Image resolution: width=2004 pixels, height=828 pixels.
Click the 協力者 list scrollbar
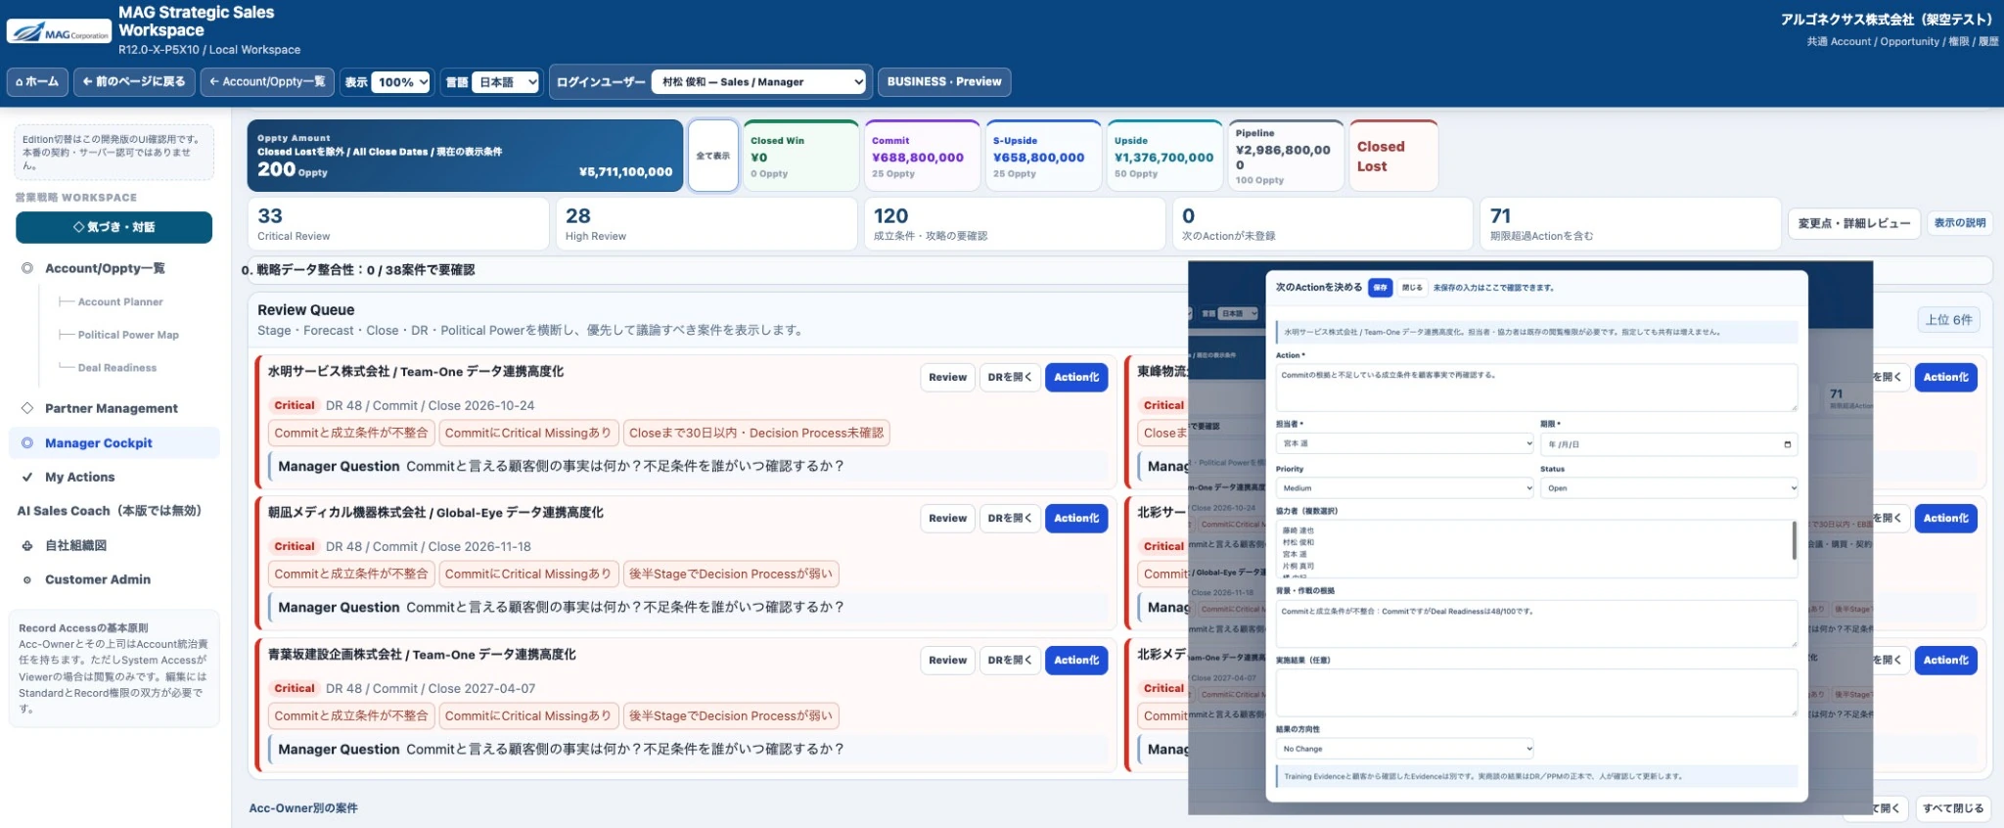click(x=1794, y=540)
